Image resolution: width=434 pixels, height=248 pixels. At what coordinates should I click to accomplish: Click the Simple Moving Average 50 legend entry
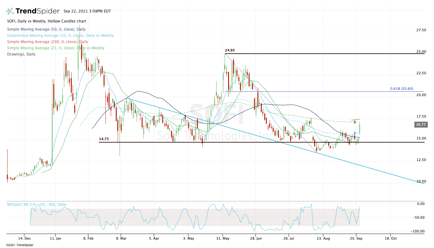tap(42, 30)
